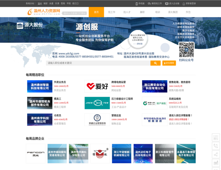Switch to the 找工作 navigation tab
Screen dimensions: 221x170
(112, 12)
